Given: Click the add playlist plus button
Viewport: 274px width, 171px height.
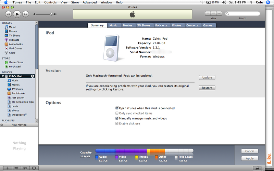Looking at the screenshot, I should tap(8, 168).
